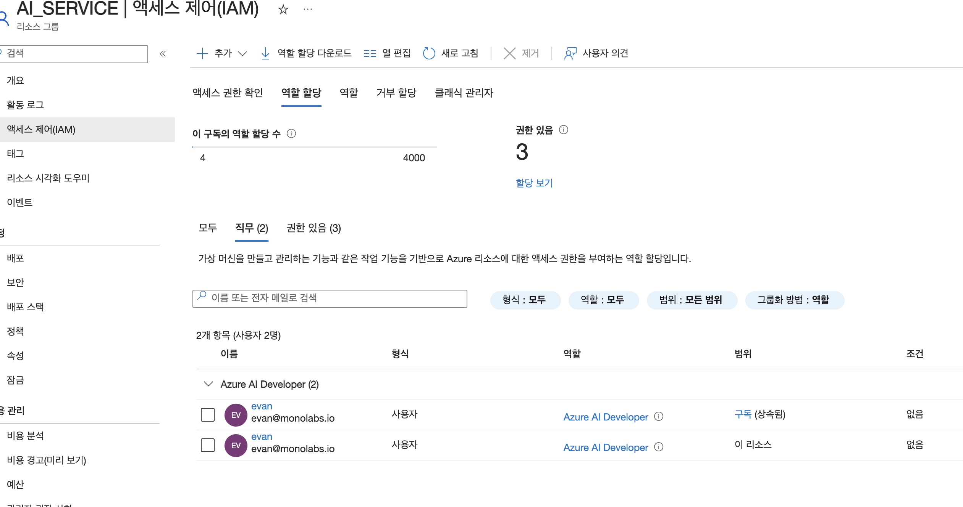Click the 할당 보기 link
This screenshot has width=963, height=507.
[x=534, y=183]
